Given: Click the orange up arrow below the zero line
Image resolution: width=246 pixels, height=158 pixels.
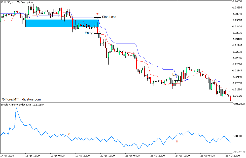Looking at the screenshot, I should tap(177, 141).
